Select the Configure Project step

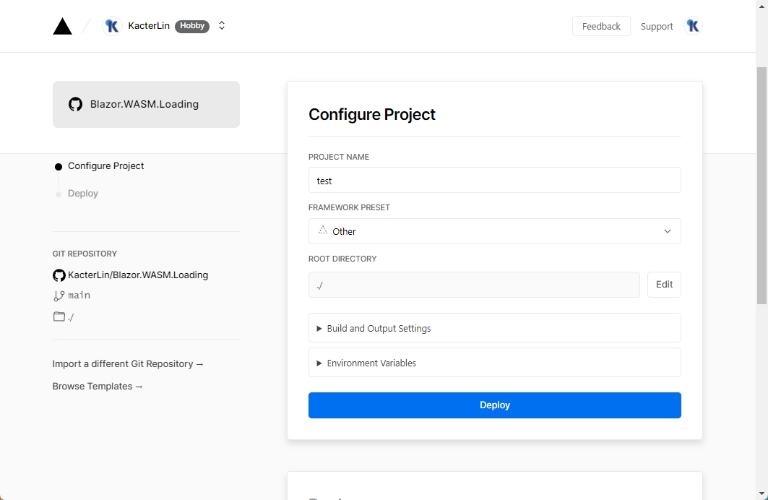tap(105, 166)
